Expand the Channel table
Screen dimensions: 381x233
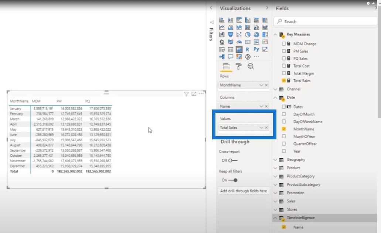pyautogui.click(x=275, y=89)
